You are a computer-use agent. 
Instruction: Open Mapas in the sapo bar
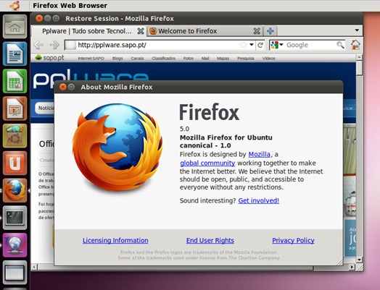pyautogui.click(x=223, y=59)
